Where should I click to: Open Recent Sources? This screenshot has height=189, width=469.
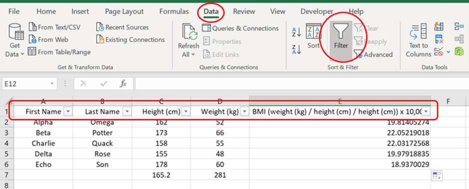tap(122, 27)
